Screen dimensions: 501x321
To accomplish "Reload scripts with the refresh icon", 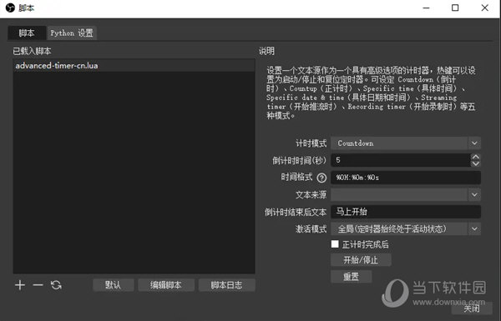I will coord(56,285).
